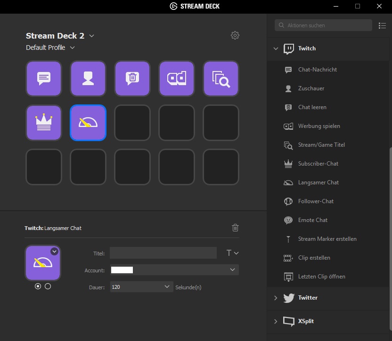Select the Subscriber-Chat crown key in the grid

pyautogui.click(x=44, y=123)
